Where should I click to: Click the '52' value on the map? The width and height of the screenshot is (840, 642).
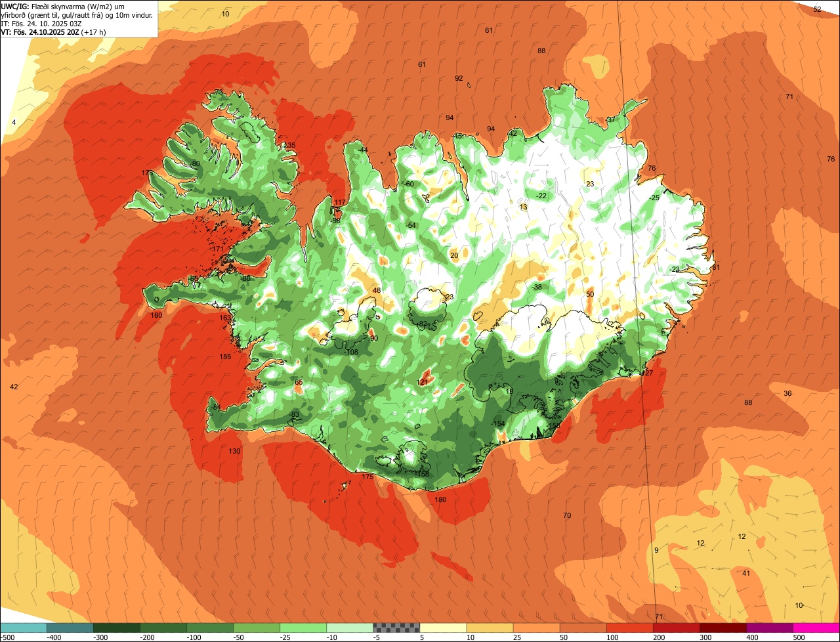pos(817,9)
